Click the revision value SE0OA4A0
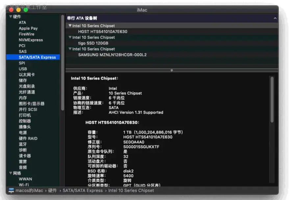Screen dimensions: 296x200 coord(134,142)
